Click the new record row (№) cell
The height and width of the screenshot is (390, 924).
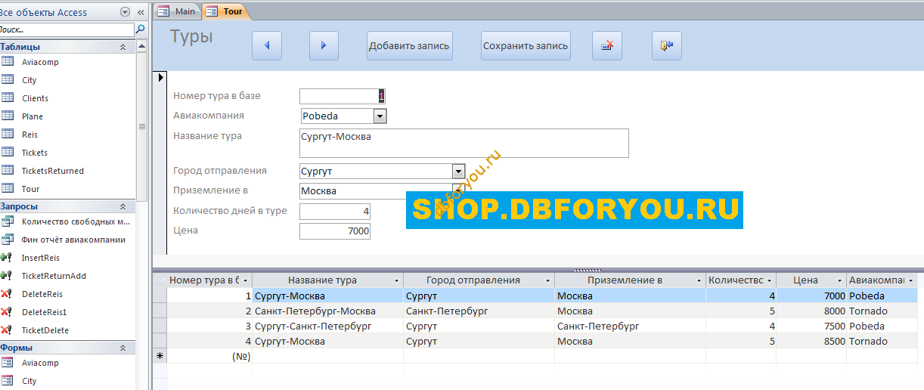209,356
